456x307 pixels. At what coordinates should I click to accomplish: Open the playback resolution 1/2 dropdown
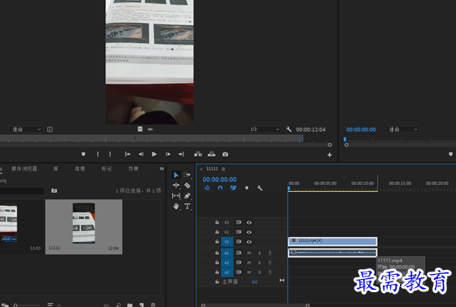point(265,129)
